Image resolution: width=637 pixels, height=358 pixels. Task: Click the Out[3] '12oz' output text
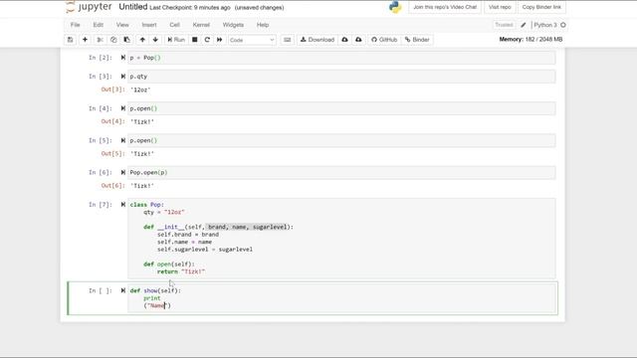[140, 89]
